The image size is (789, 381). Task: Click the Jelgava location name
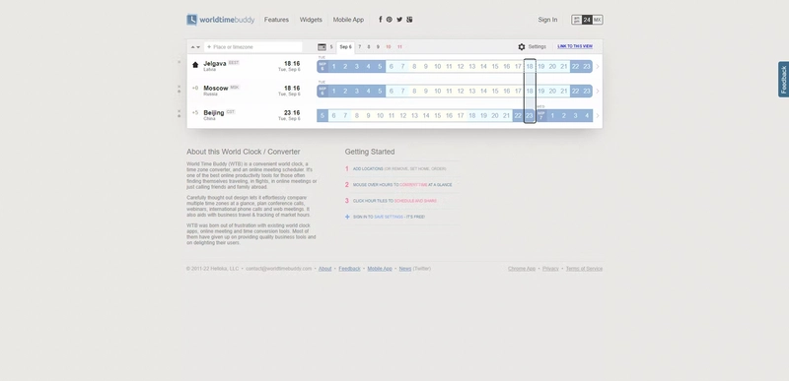(215, 64)
